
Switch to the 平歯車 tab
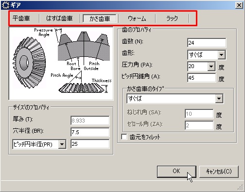coord(21,18)
